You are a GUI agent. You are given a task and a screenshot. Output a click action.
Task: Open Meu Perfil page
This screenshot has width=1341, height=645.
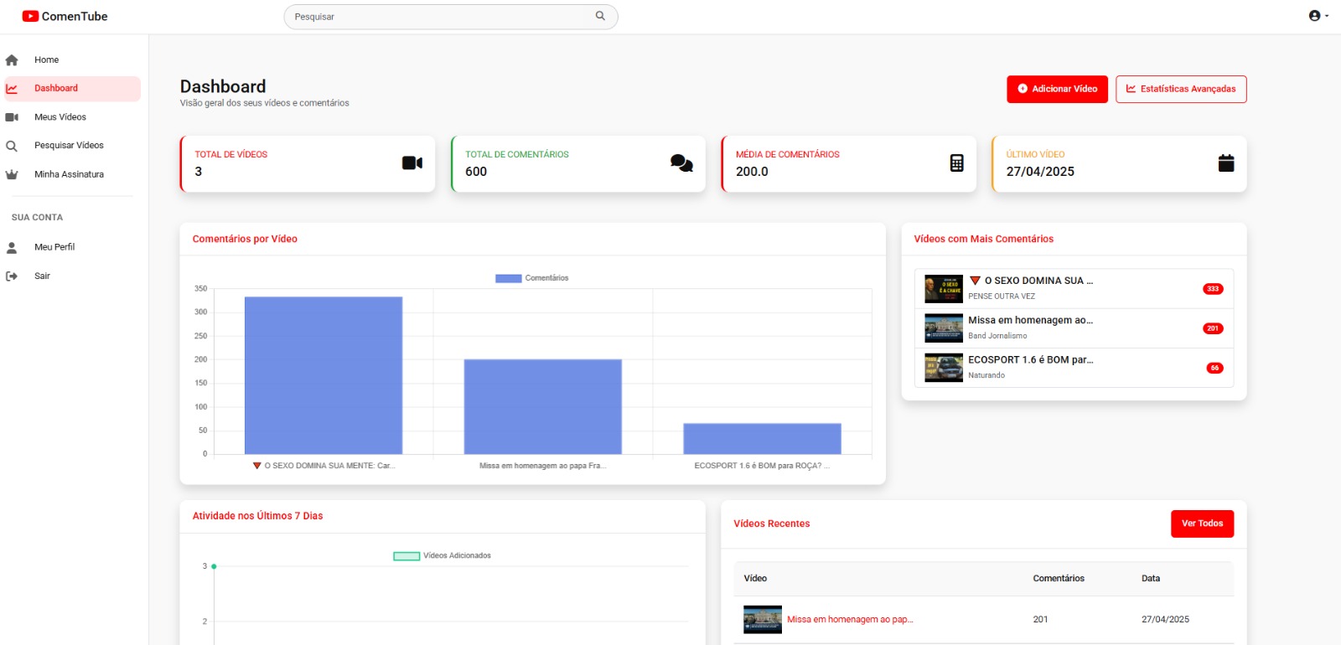[54, 247]
